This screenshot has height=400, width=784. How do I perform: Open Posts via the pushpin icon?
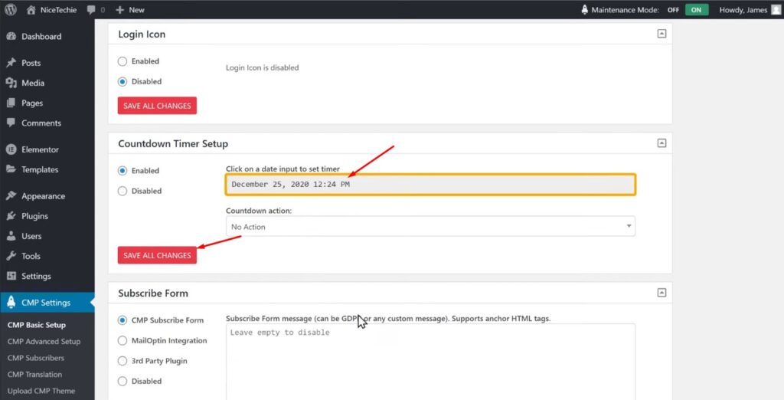pos(11,63)
